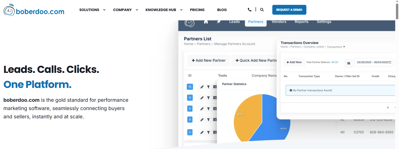Screen dimensions: 399x149
Task: Click the Request a Demo button
Action: (x=289, y=10)
